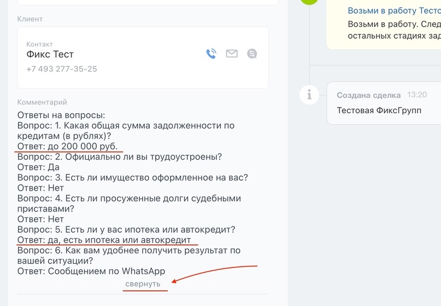Select answer "Сообщением по WhatsApp"

[x=107, y=271]
